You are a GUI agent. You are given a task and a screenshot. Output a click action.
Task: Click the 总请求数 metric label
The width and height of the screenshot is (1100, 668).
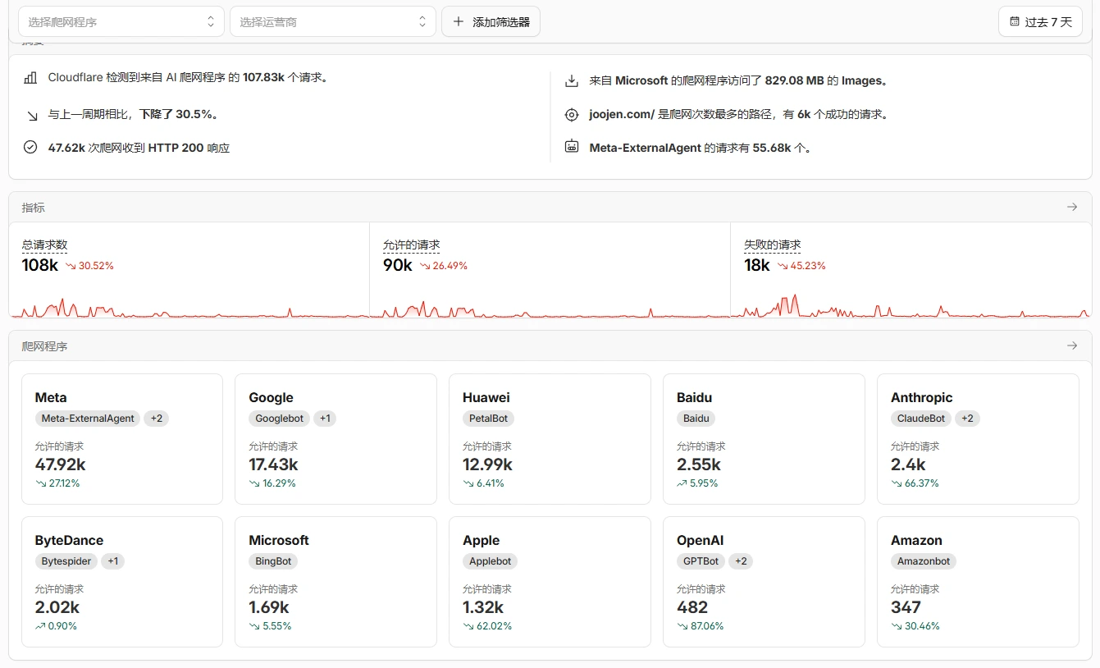point(44,245)
